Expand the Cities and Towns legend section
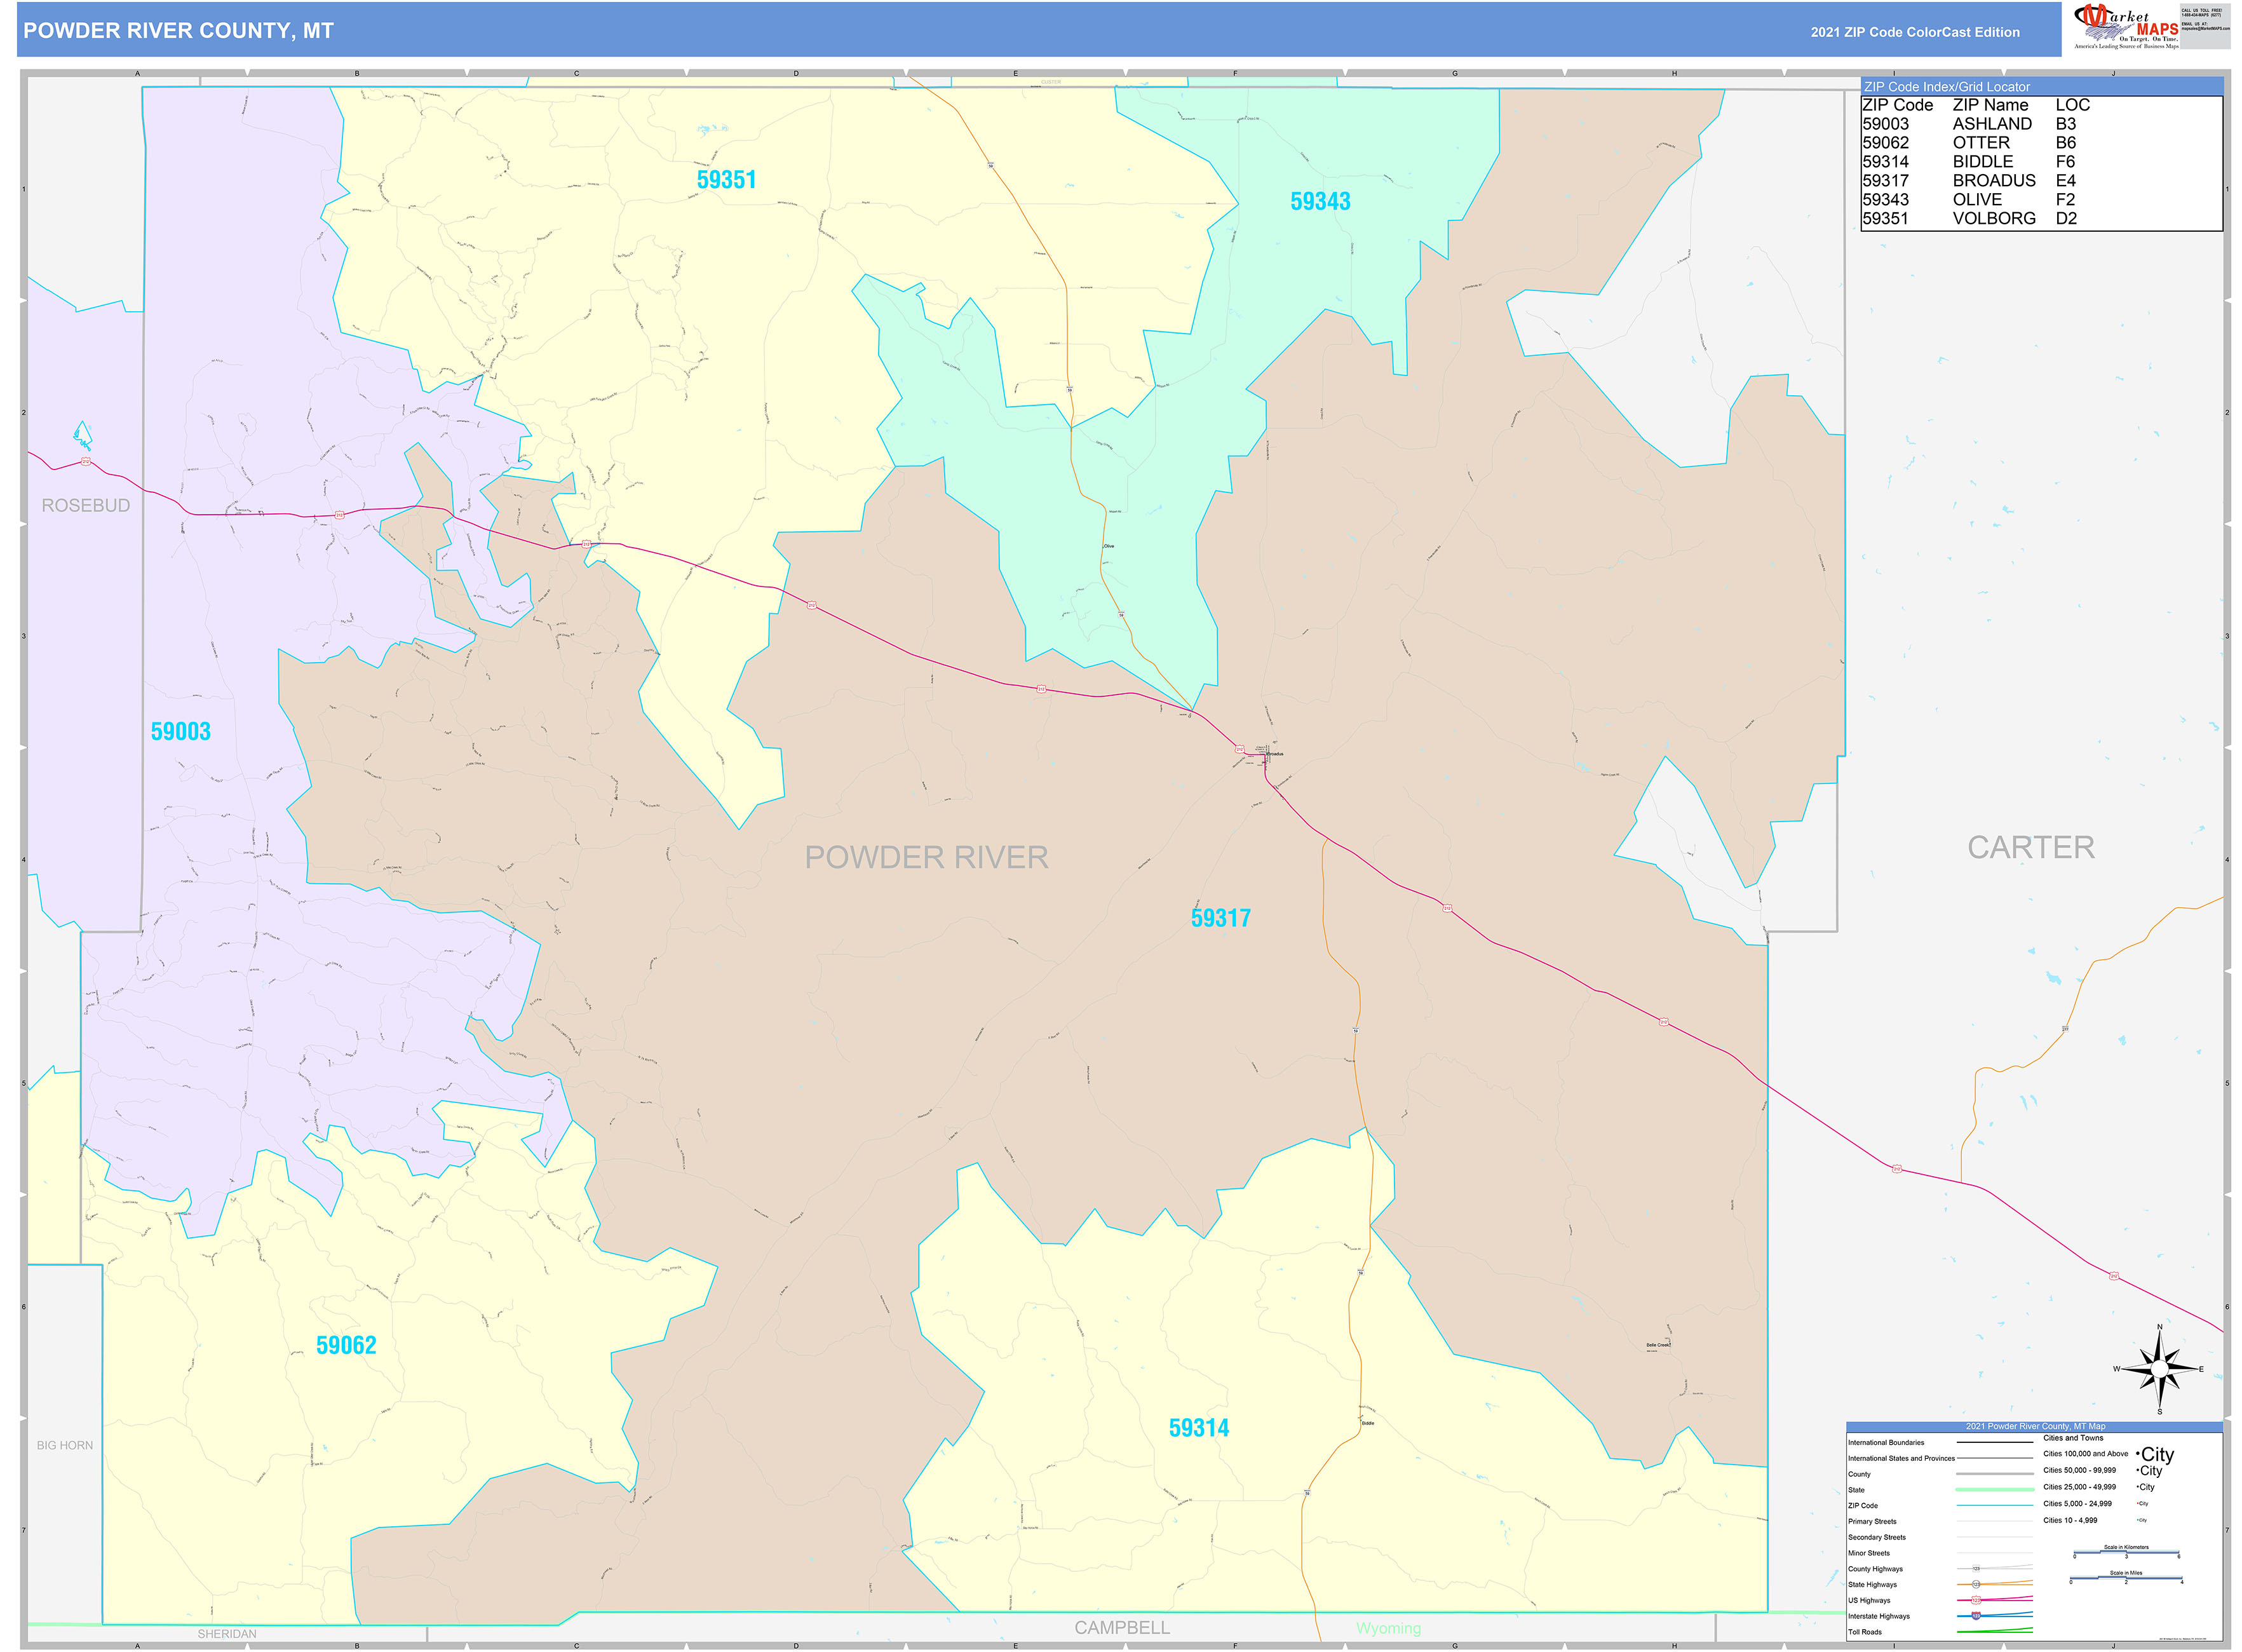 pos(2074,1439)
